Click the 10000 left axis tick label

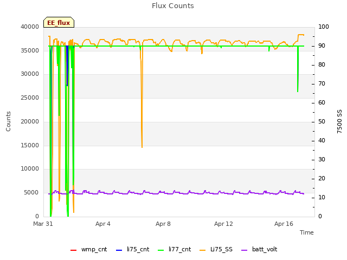click(30, 169)
